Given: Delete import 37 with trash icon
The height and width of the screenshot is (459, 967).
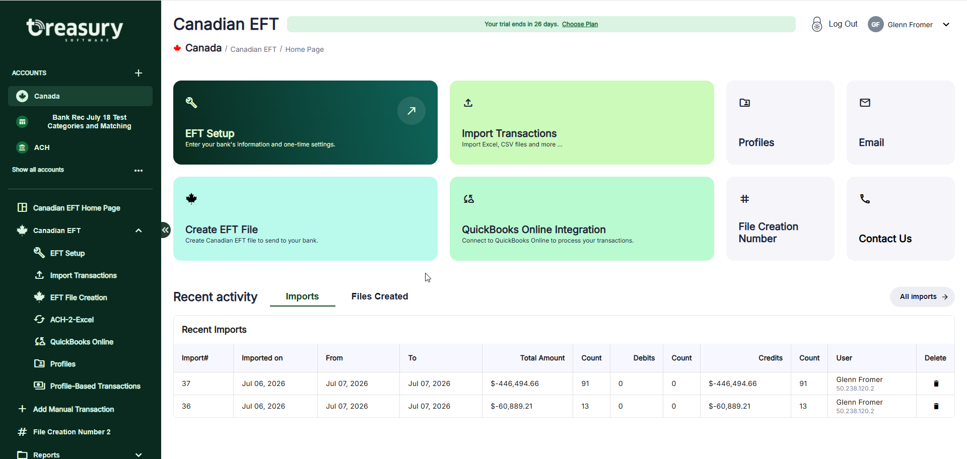Looking at the screenshot, I should coord(936,384).
